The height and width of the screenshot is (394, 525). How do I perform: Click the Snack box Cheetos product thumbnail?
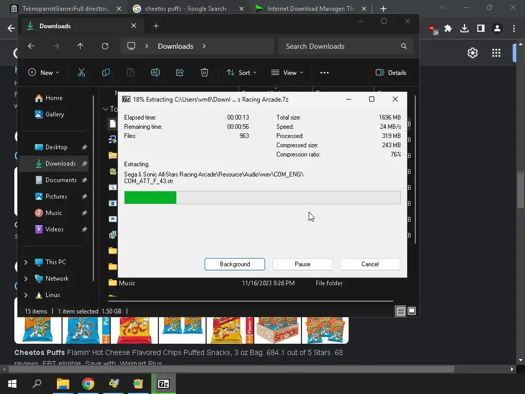click(277, 330)
